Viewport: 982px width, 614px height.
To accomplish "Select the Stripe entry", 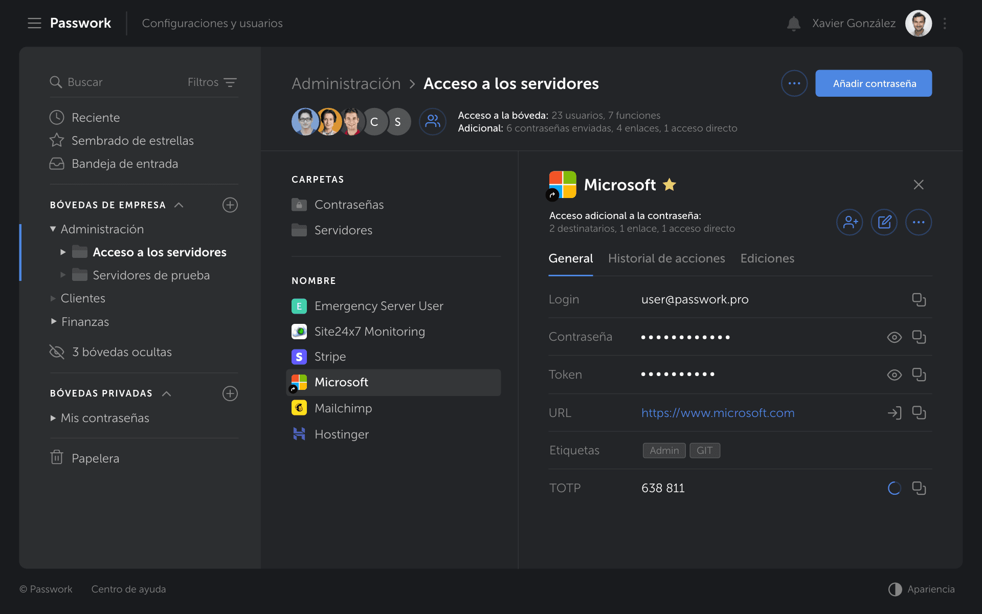I will [x=319, y=357].
